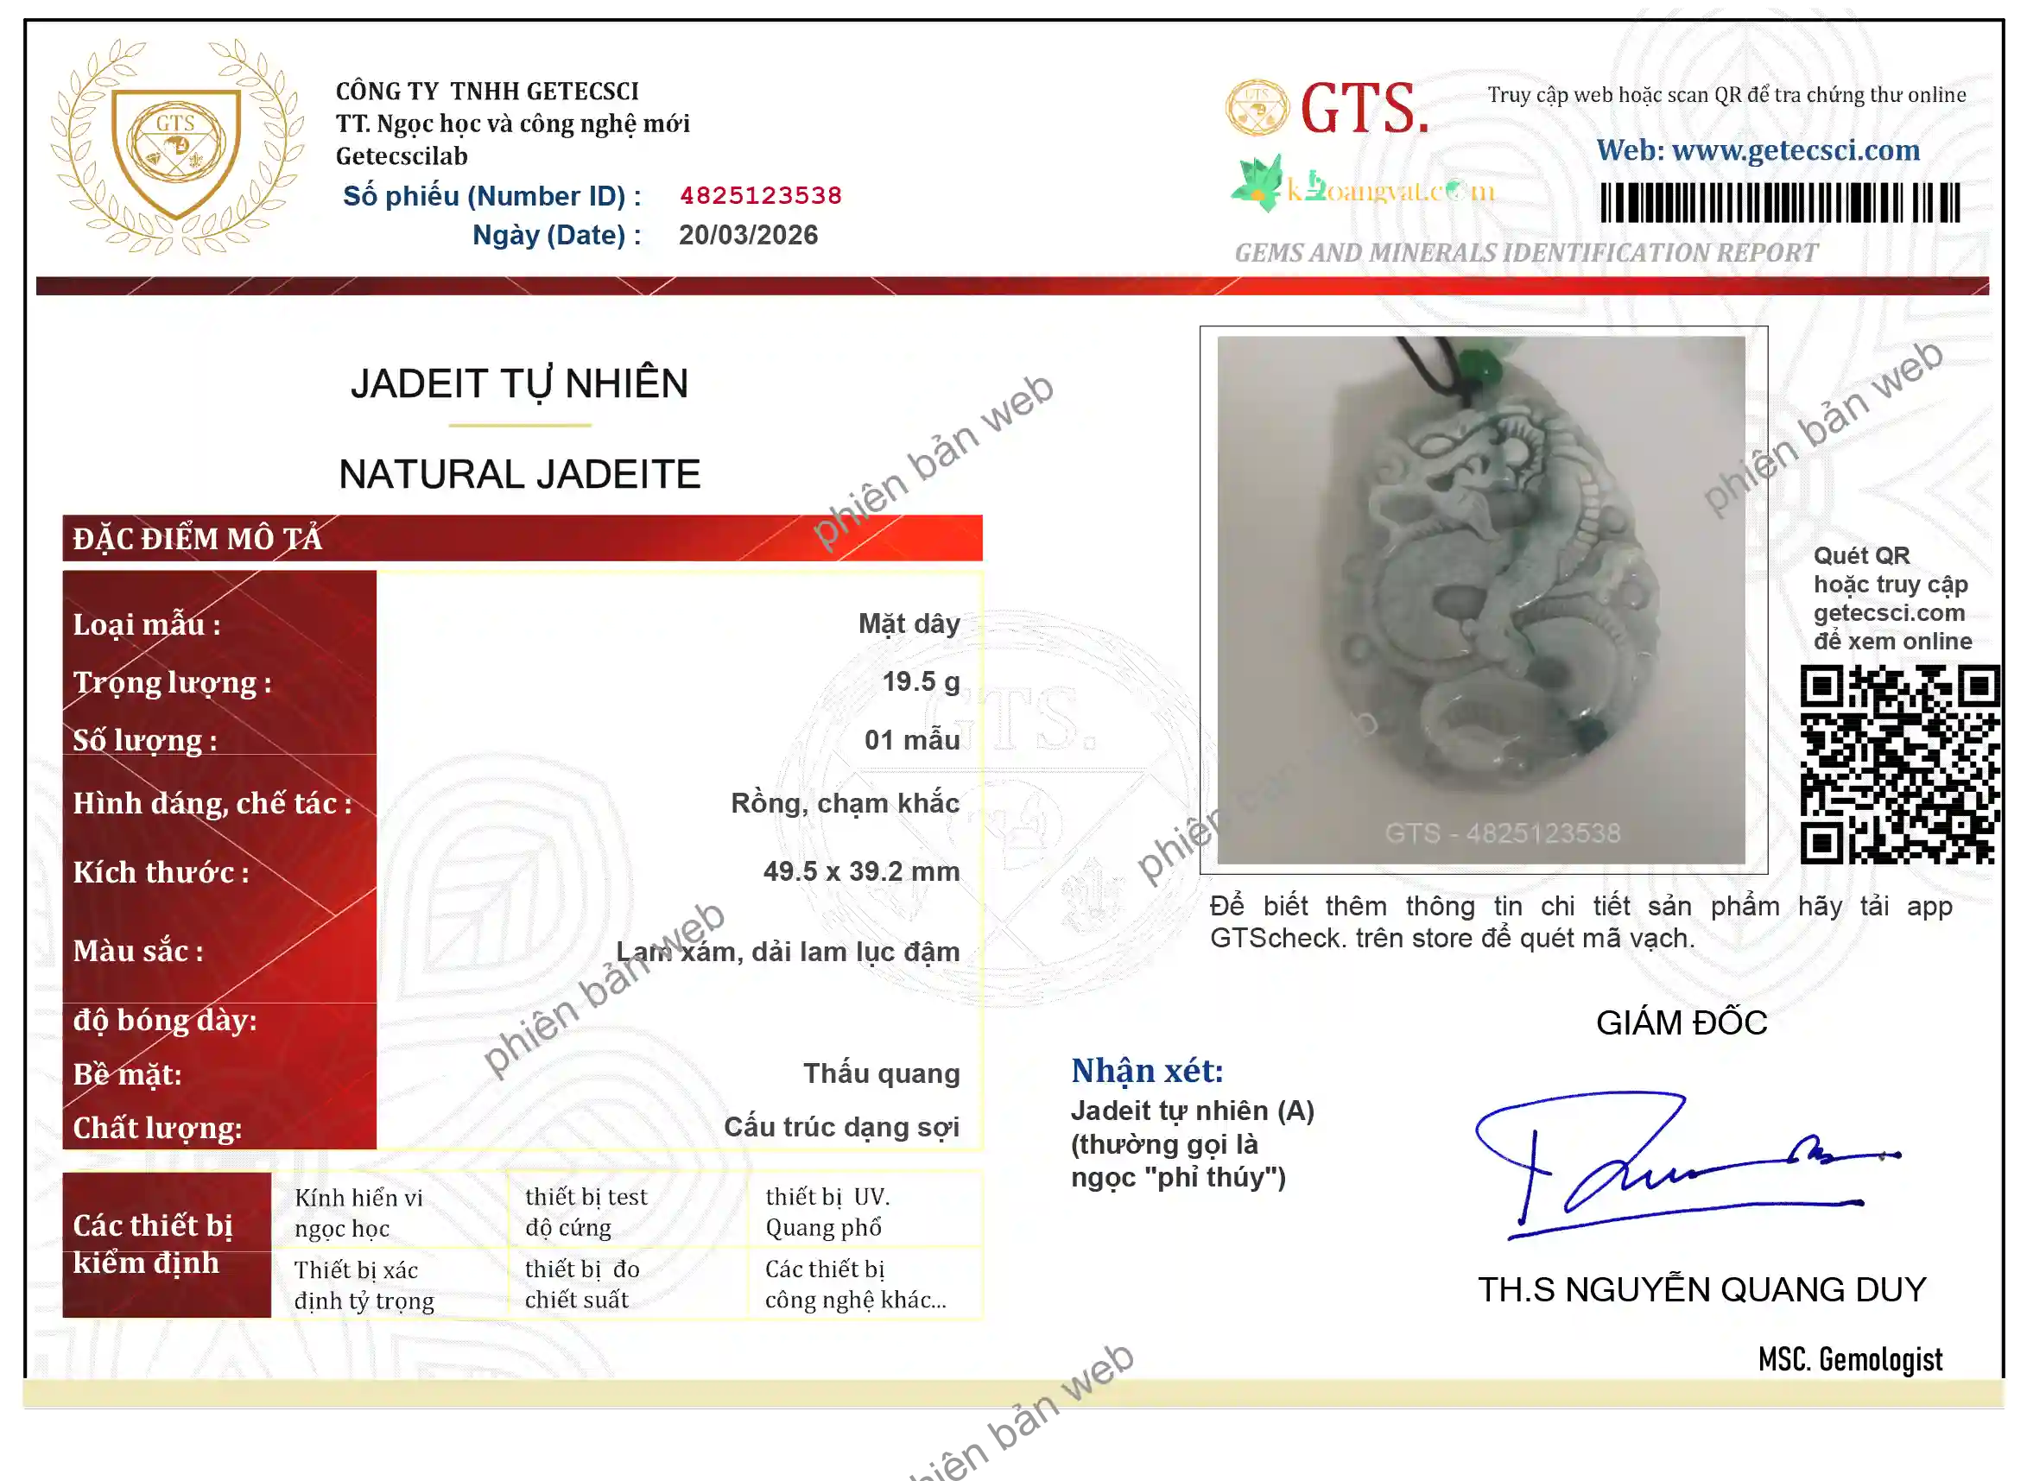Click the Nhận xét heading
The image size is (2027, 1481).
[1147, 1071]
